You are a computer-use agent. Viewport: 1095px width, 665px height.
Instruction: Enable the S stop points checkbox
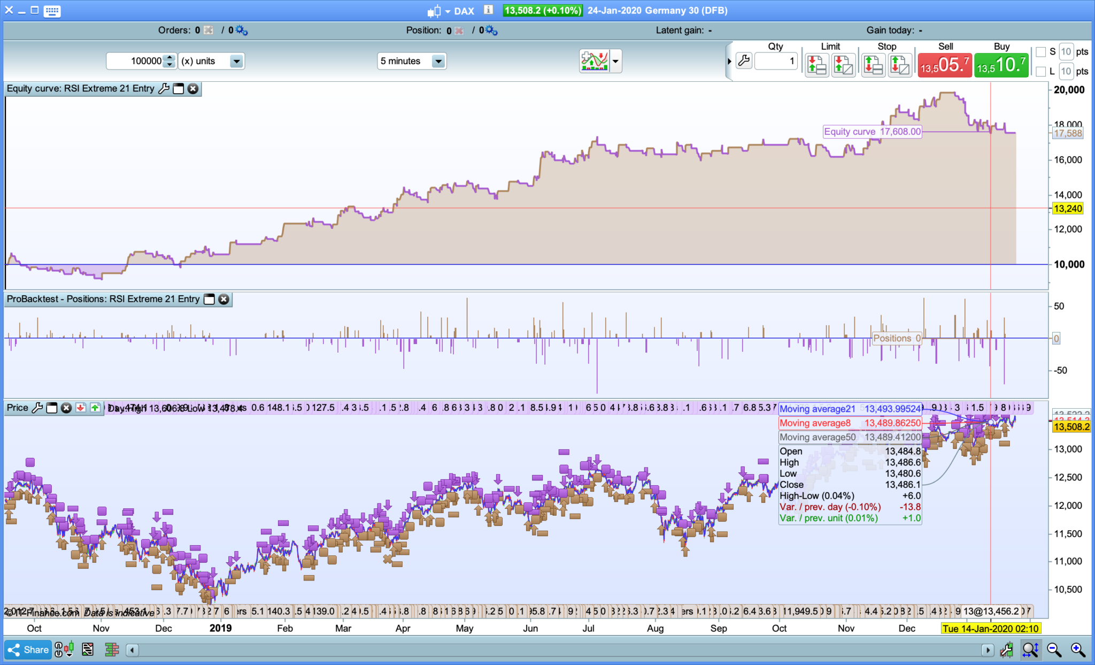pyautogui.click(x=1040, y=52)
